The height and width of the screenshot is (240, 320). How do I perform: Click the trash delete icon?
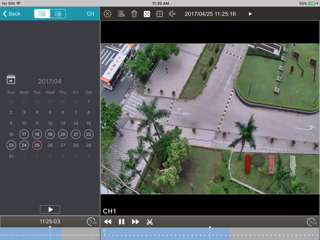click(x=134, y=14)
